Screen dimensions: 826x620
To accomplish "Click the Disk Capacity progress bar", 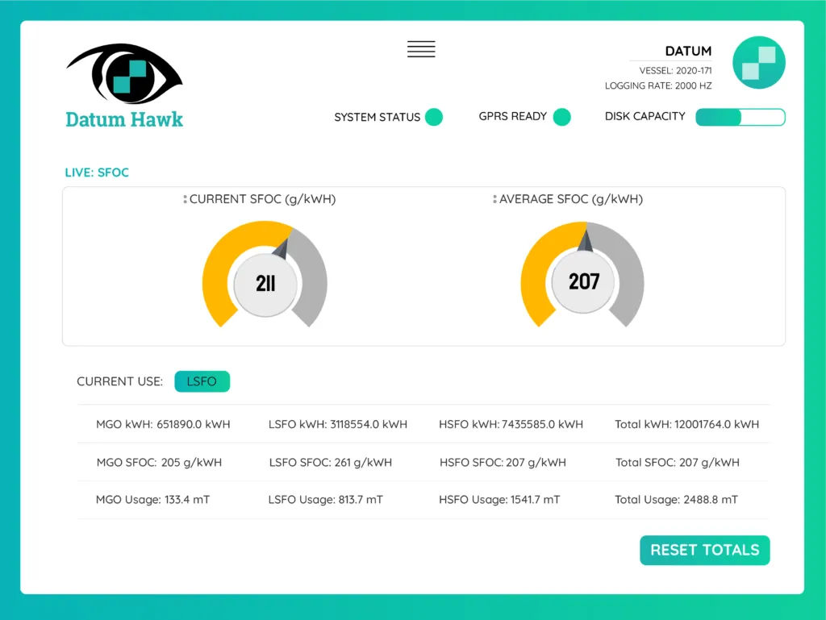I will (x=740, y=117).
